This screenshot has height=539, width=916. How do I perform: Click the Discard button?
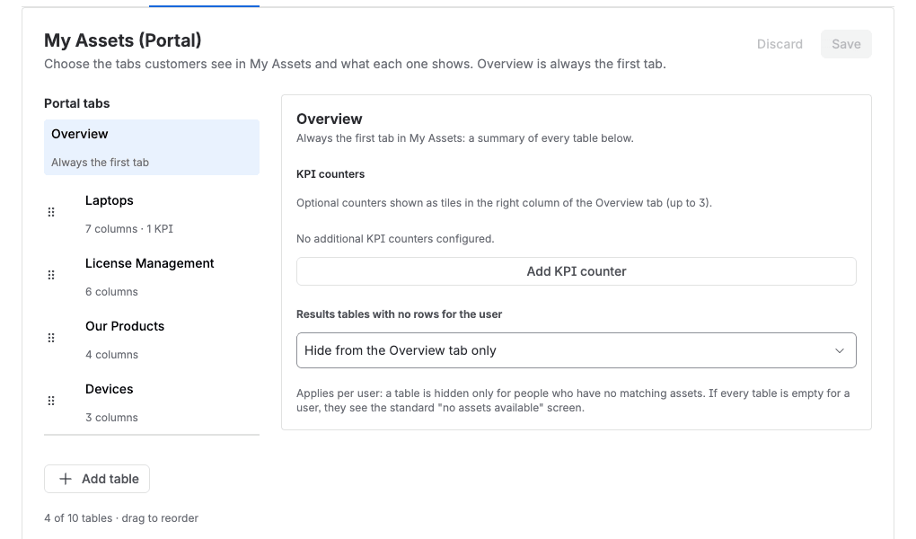click(x=779, y=44)
